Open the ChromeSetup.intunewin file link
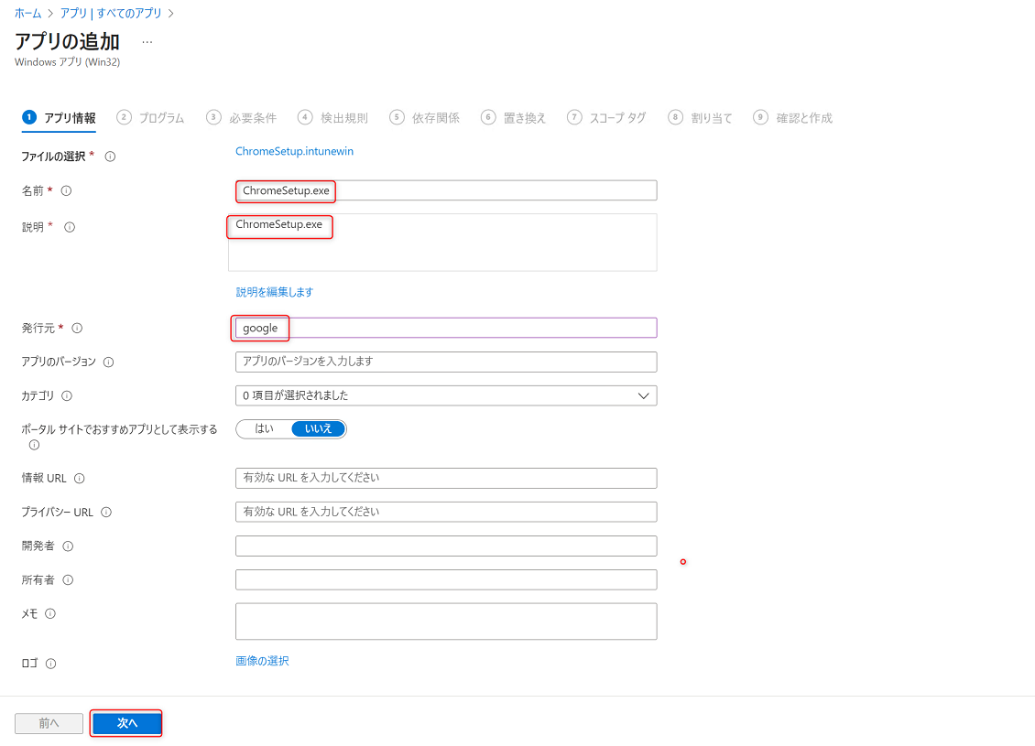Screen dimensions: 1035x746 point(294,151)
